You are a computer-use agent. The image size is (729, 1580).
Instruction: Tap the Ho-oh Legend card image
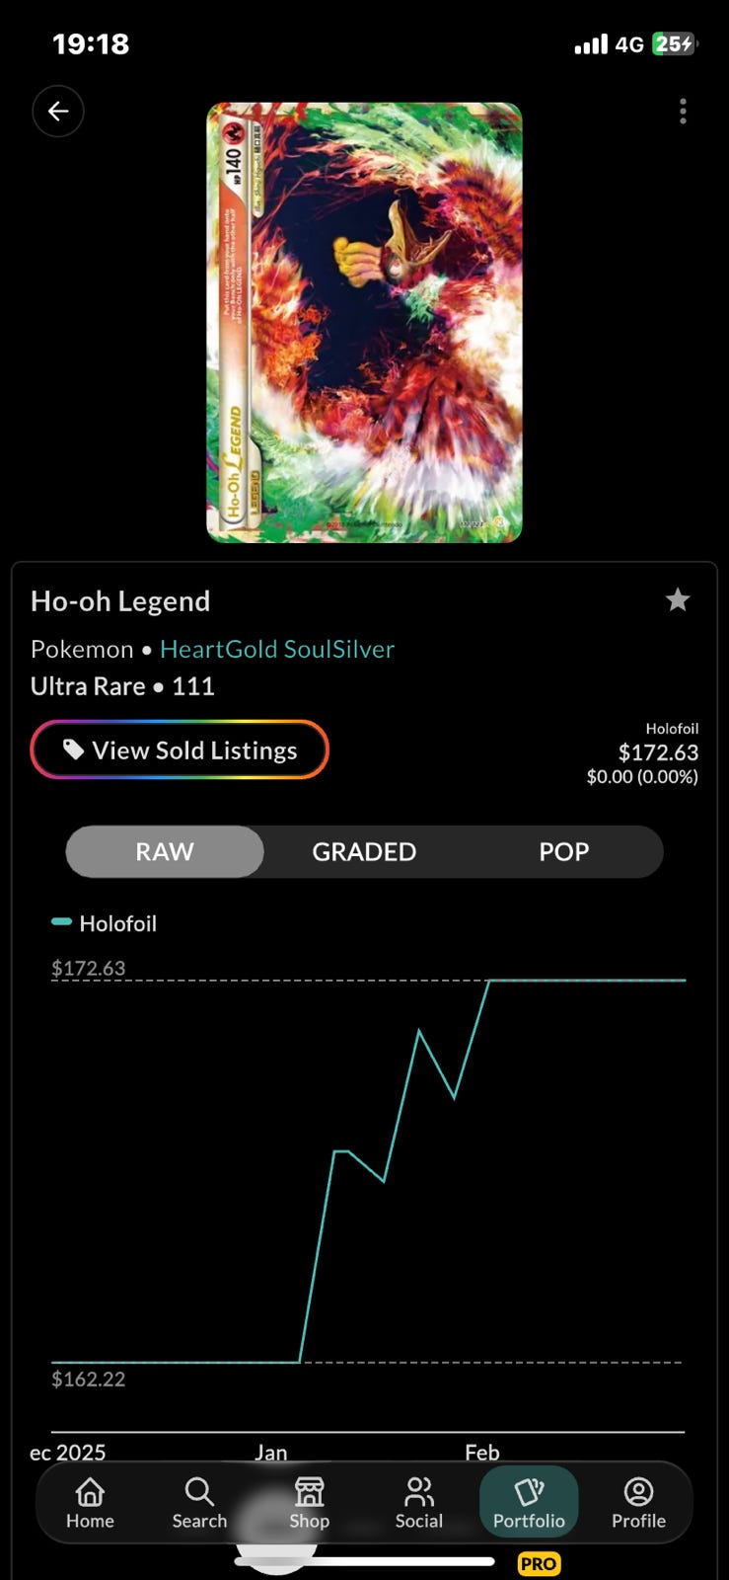coord(364,323)
